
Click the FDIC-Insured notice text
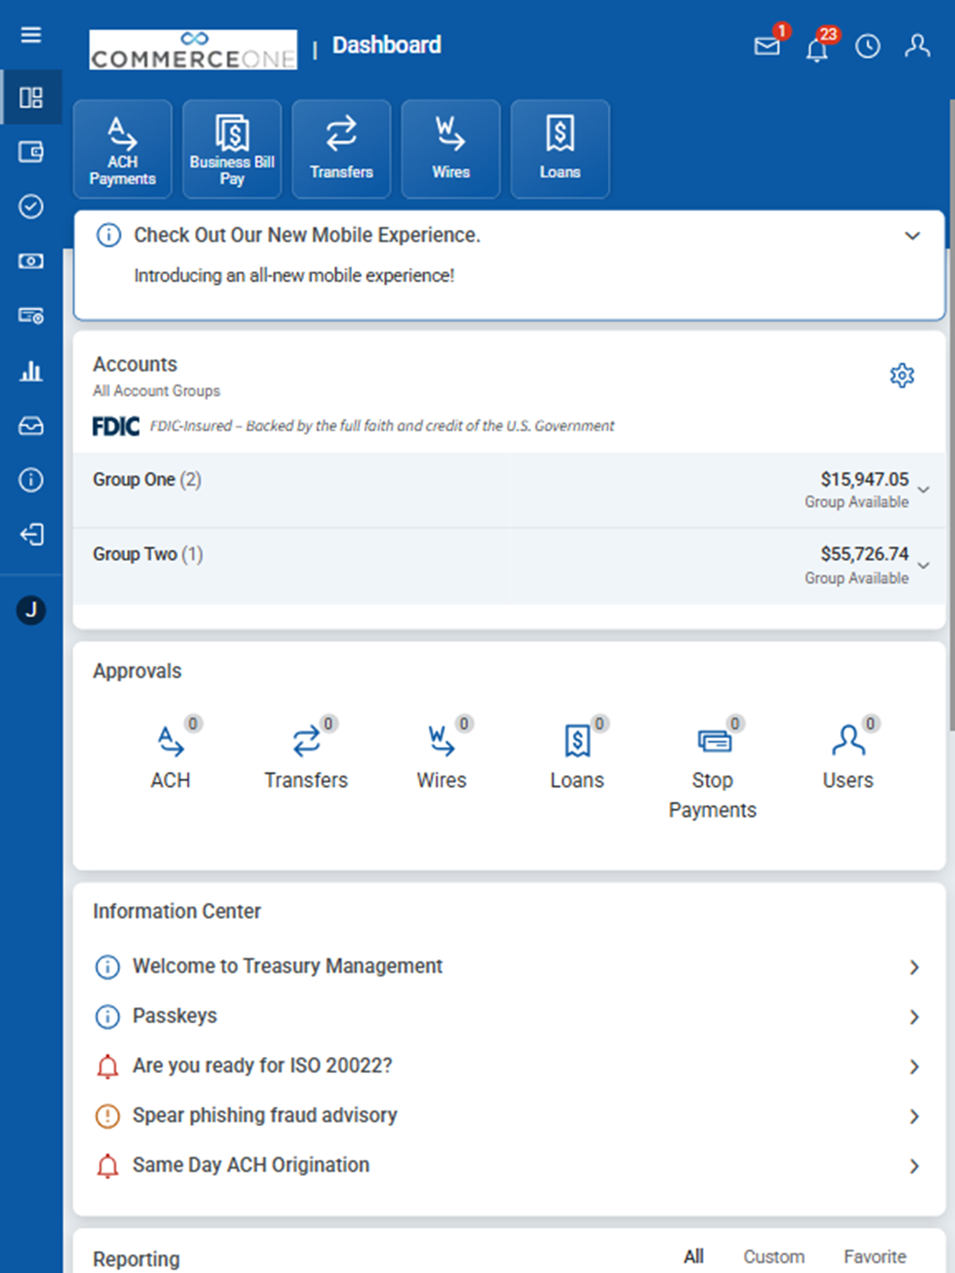coord(382,426)
